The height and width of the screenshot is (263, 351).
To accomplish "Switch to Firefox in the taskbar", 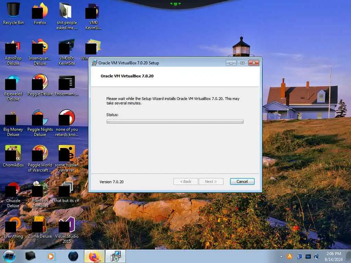I will click(x=94, y=256).
